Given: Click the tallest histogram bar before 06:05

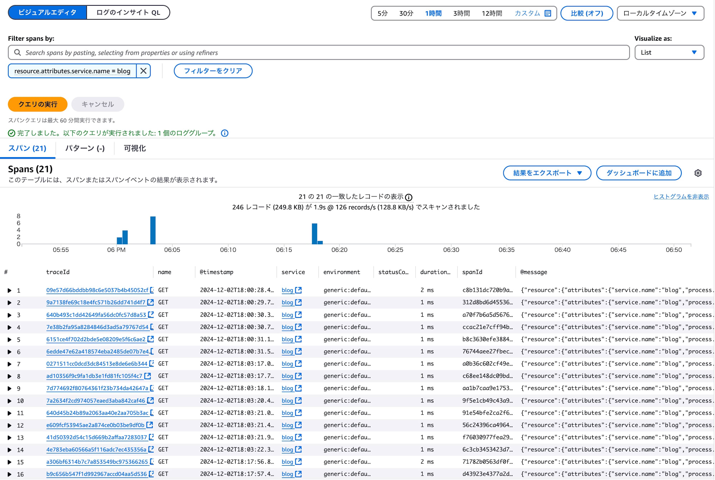Looking at the screenshot, I should [153, 230].
